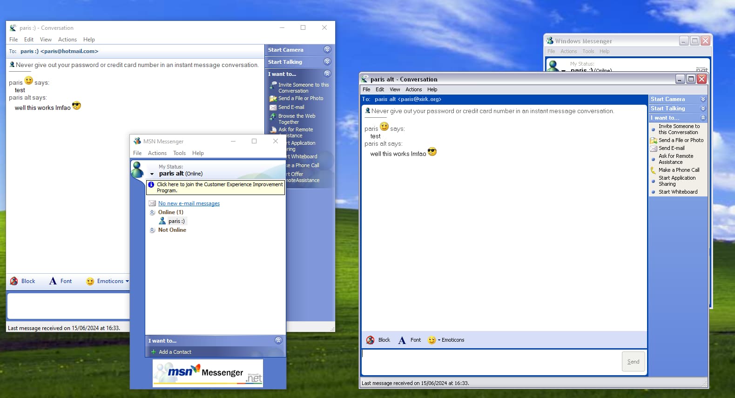Click Add a Contact
The height and width of the screenshot is (398, 735).
coord(171,352)
